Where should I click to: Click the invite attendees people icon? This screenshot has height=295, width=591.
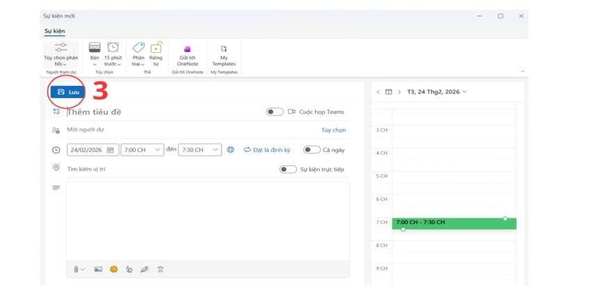tap(56, 130)
